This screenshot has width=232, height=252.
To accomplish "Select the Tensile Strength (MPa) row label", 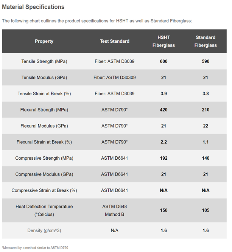I will coord(44,61).
